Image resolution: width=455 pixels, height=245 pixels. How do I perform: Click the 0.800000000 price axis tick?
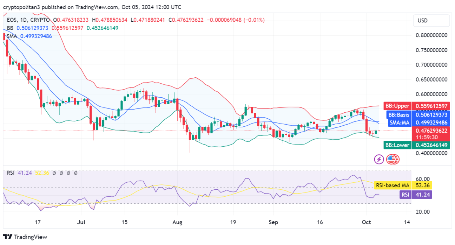point(431,35)
